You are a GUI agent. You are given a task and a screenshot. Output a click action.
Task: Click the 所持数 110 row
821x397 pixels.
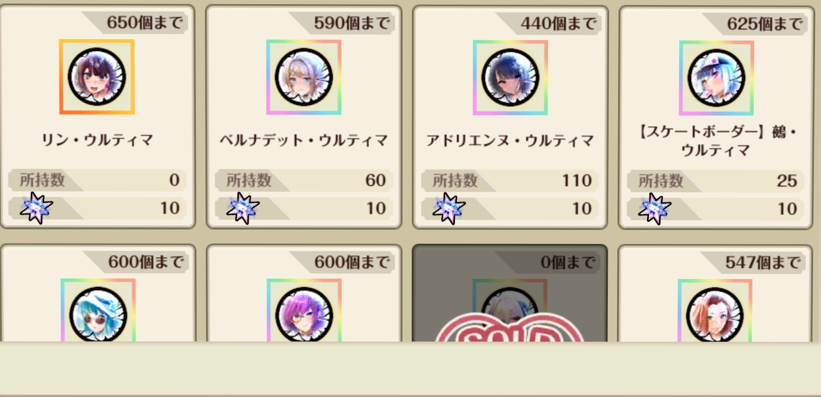pyautogui.click(x=510, y=181)
